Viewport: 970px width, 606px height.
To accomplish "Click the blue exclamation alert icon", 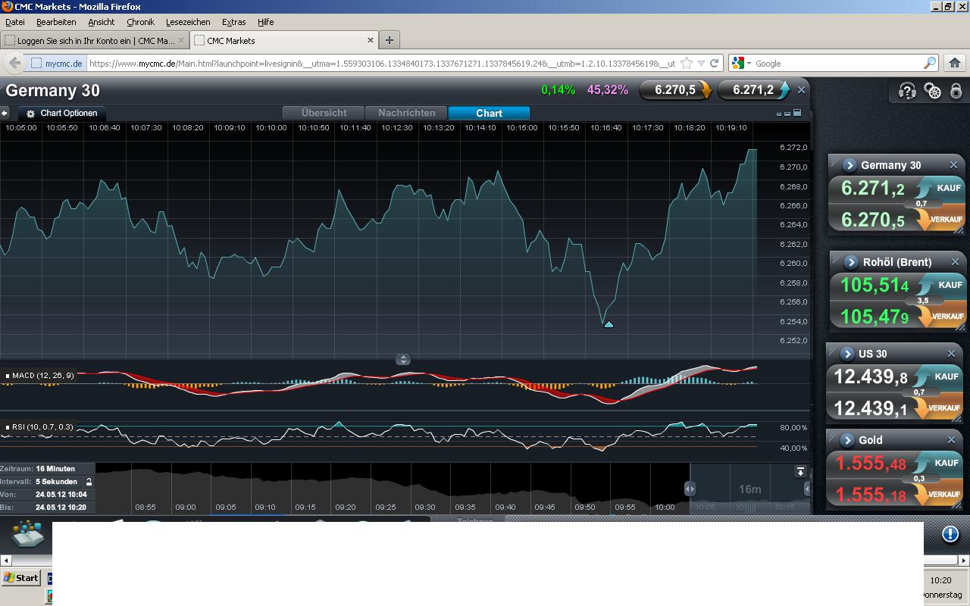I will coord(950,534).
